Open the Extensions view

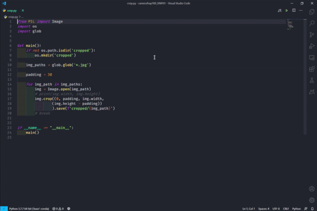point(312,69)
